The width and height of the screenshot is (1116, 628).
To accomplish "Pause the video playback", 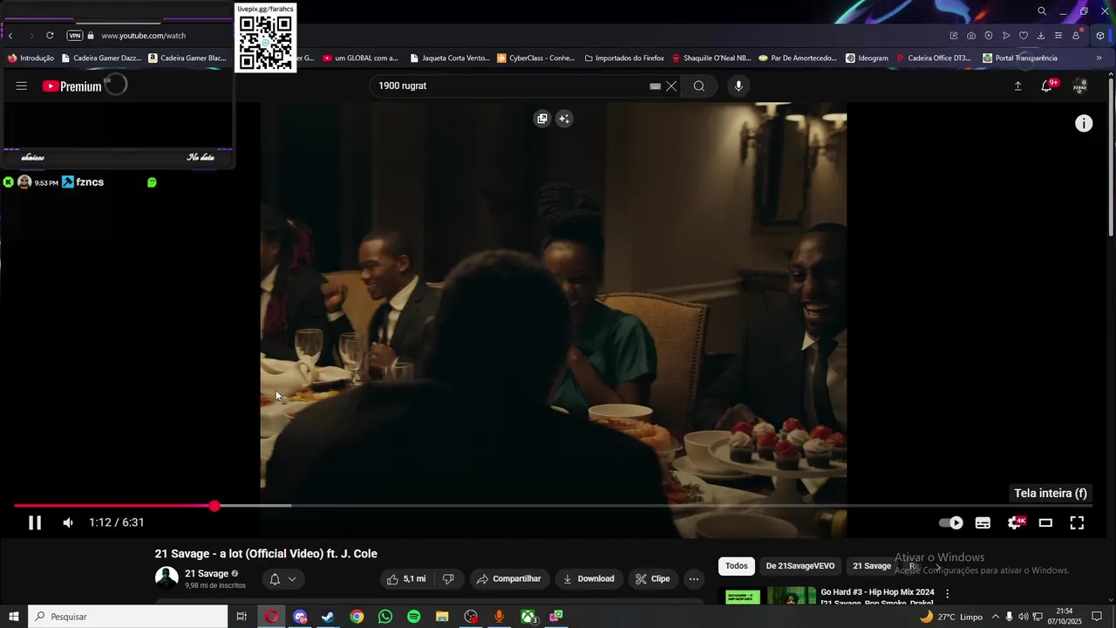I will coord(35,523).
